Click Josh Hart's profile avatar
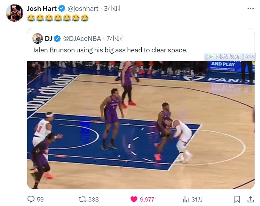This screenshot has width=260, height=206. coord(15,13)
